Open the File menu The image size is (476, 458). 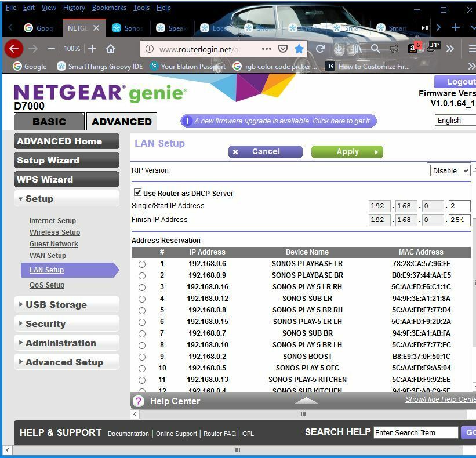tap(11, 8)
